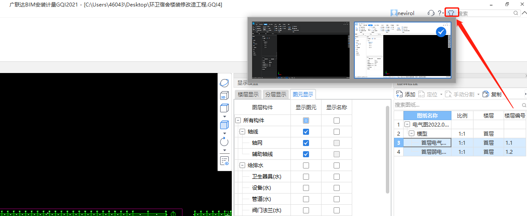Open dropdown arrow below wireframe cube icon
Viewport: 527px width, 216px height.
click(224, 116)
